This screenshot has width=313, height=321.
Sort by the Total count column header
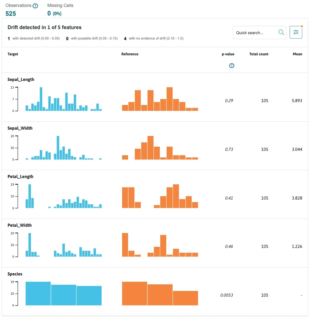tap(259, 54)
